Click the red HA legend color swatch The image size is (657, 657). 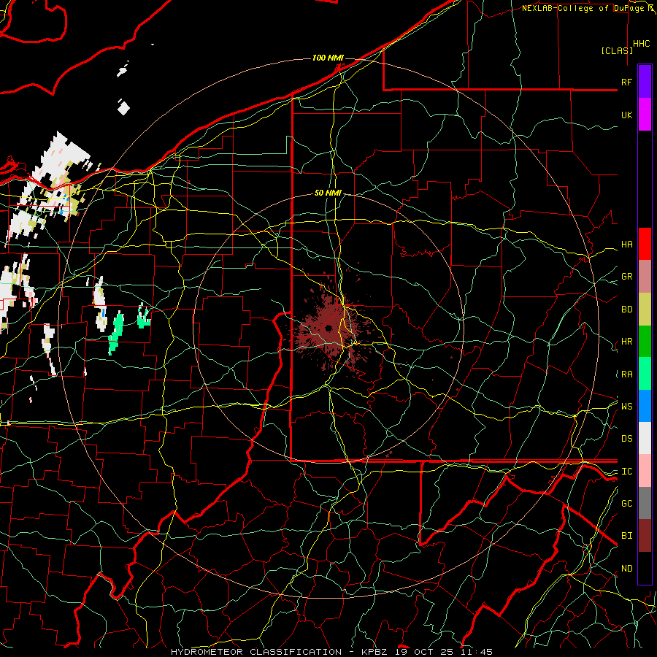coord(645,244)
